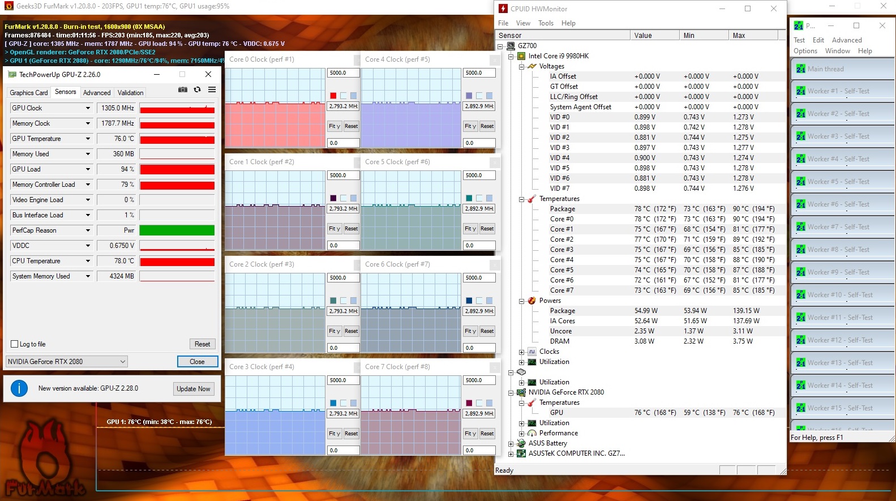Click the NVIDIA GeForce RTX 2080 card icon
The width and height of the screenshot is (896, 501).
[x=521, y=392]
